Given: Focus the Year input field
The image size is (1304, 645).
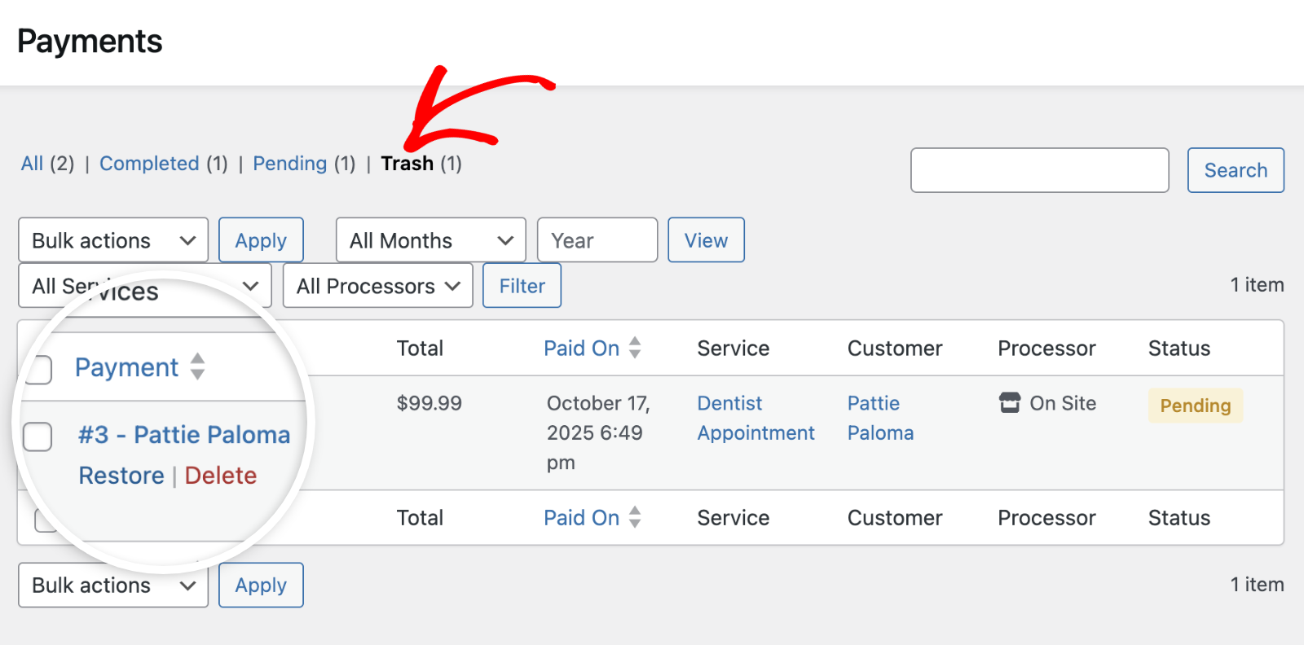Looking at the screenshot, I should (597, 240).
